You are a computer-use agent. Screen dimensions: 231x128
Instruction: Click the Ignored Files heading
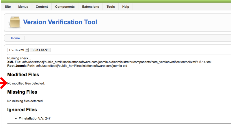coord(22,110)
